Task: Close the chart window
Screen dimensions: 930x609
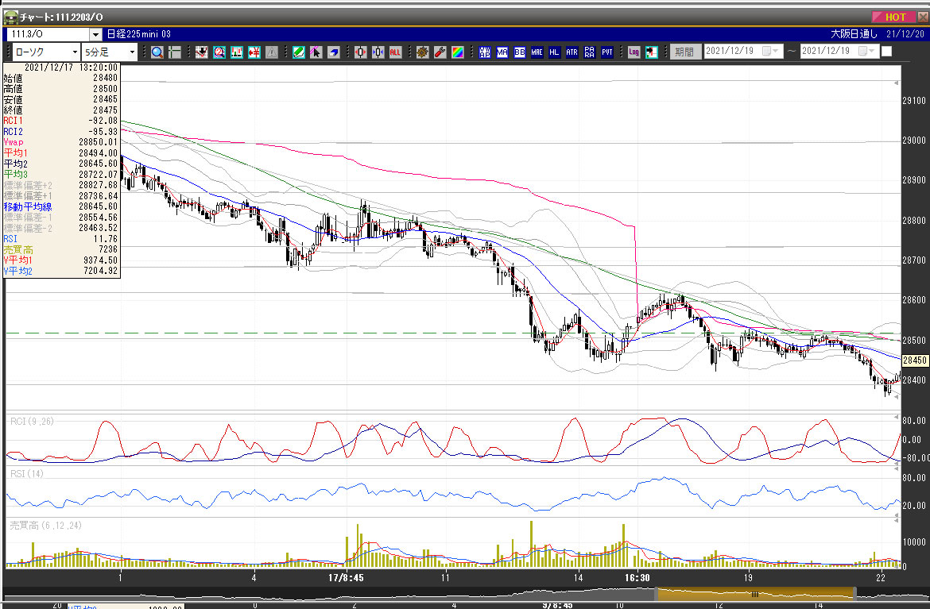Action: click(x=922, y=17)
